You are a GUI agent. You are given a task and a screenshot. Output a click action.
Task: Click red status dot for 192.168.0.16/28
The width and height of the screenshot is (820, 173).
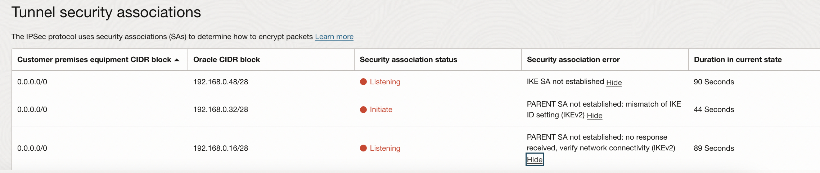pos(363,148)
